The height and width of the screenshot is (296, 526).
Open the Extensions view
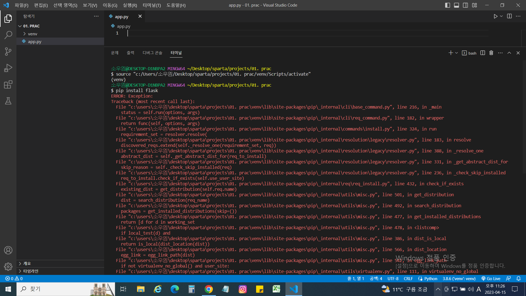coord(8,84)
